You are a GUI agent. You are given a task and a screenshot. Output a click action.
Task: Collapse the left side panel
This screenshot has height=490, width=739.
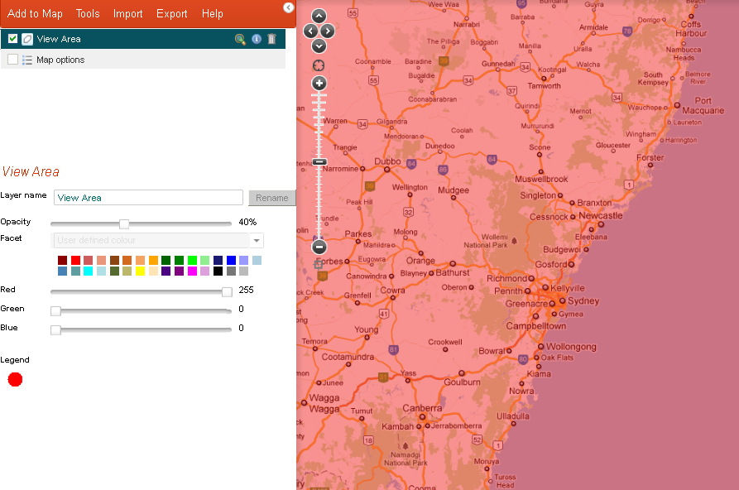(x=288, y=7)
